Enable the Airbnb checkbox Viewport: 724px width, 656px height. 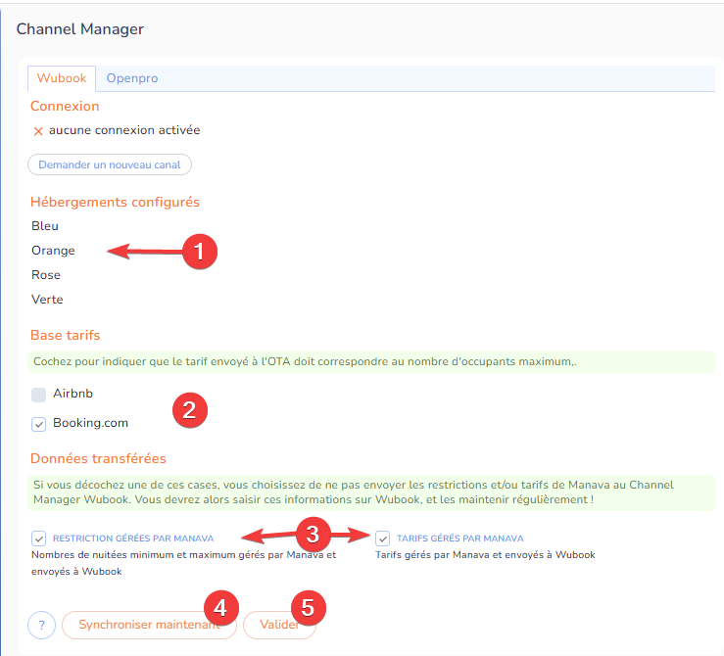point(39,395)
